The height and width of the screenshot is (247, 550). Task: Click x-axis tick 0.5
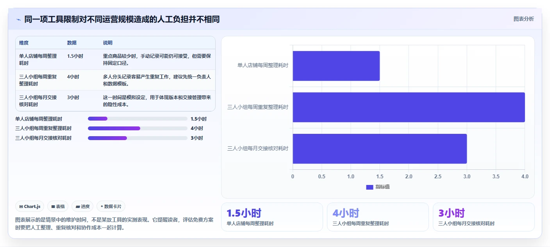(321, 176)
